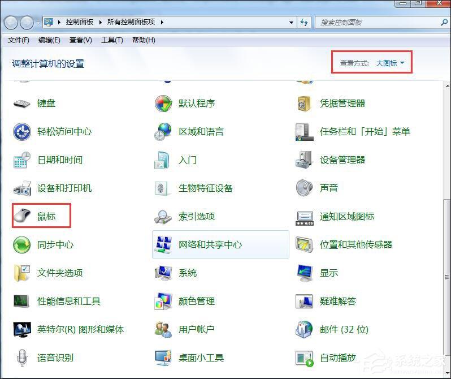Open the 凭据管理器 safe icon

click(304, 104)
